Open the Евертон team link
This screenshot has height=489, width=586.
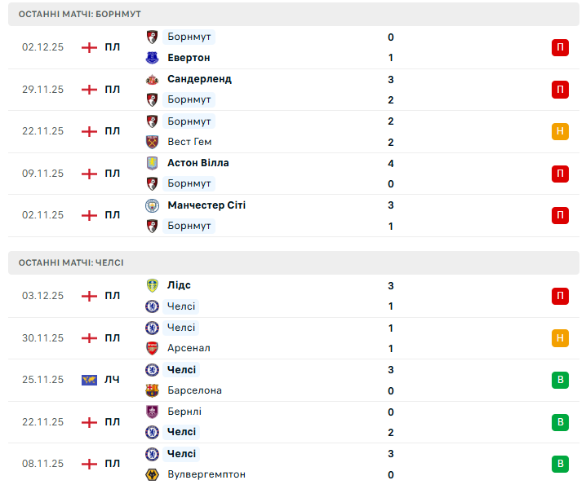pyautogui.click(x=189, y=58)
